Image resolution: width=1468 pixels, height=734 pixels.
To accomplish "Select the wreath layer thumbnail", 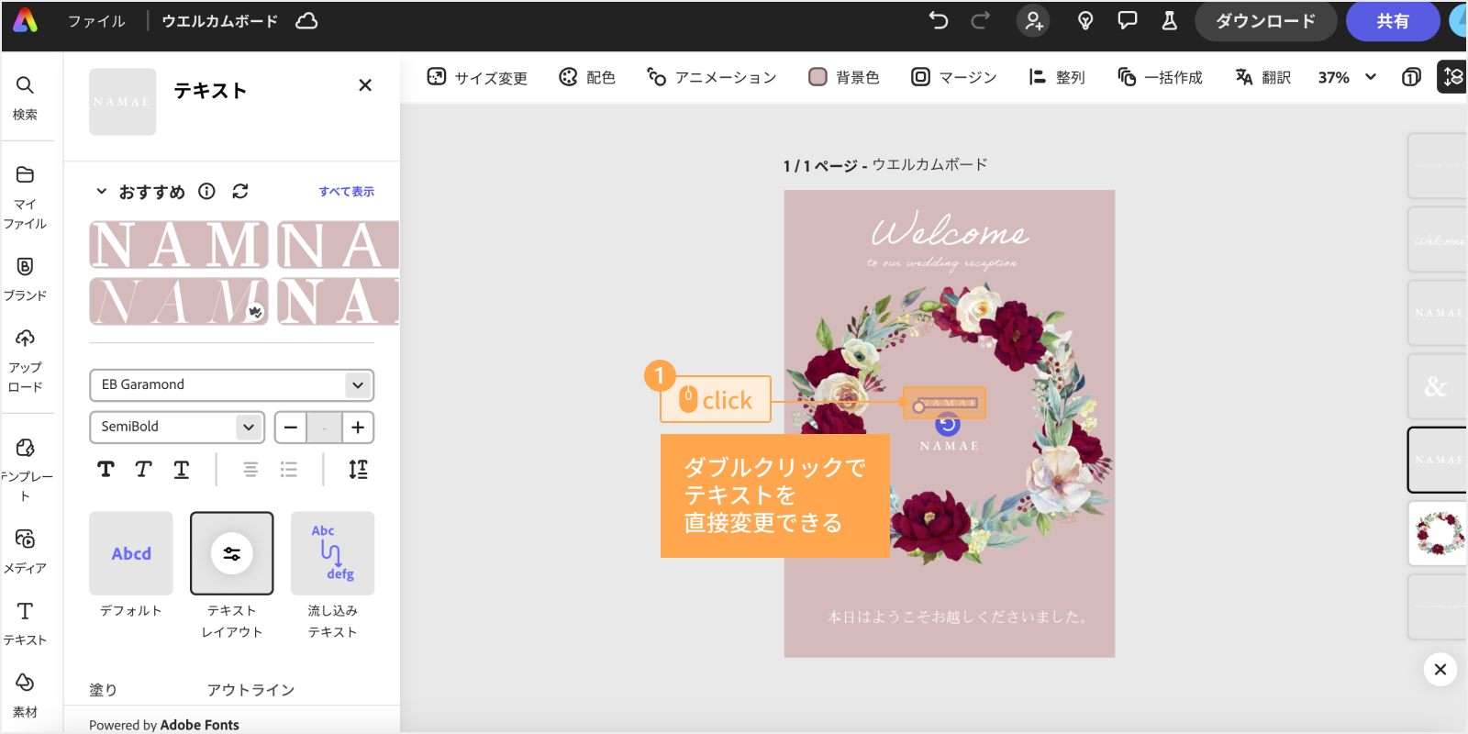I will click(1439, 533).
